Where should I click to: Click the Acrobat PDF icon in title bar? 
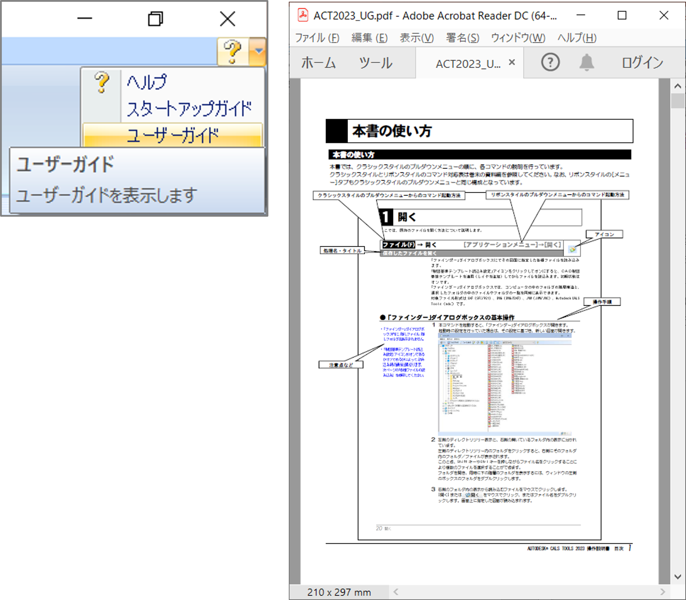[x=302, y=15]
